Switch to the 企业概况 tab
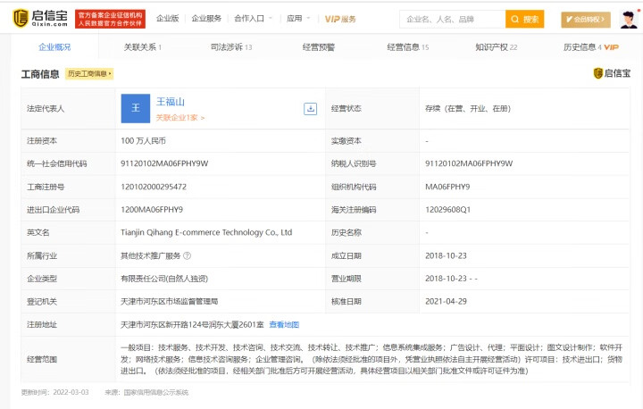 point(54,47)
